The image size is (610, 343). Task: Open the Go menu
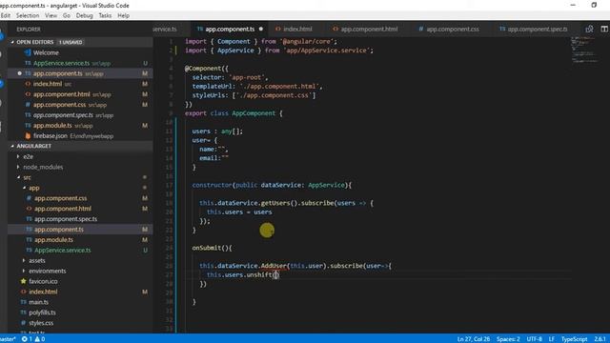coord(67,15)
